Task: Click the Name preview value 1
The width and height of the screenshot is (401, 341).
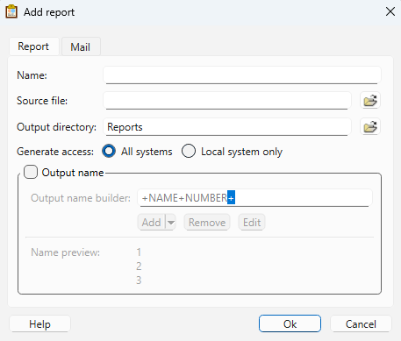Action: point(139,252)
